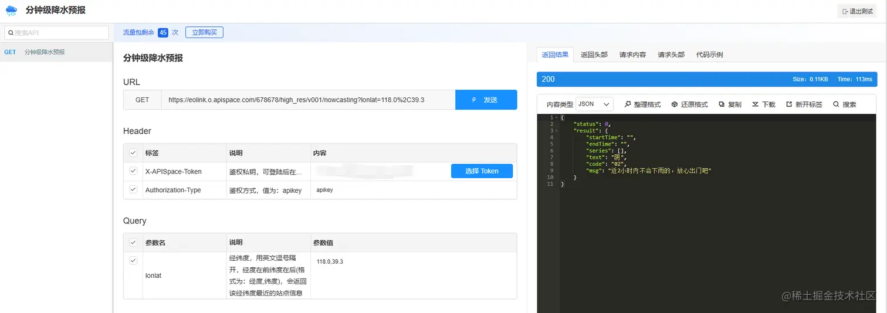887x313 pixels.
Task: Click the 选择 Token button
Action: (x=482, y=171)
